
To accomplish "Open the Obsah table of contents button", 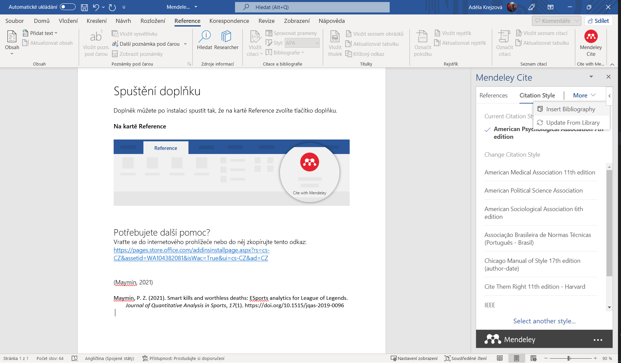I will coord(12,43).
